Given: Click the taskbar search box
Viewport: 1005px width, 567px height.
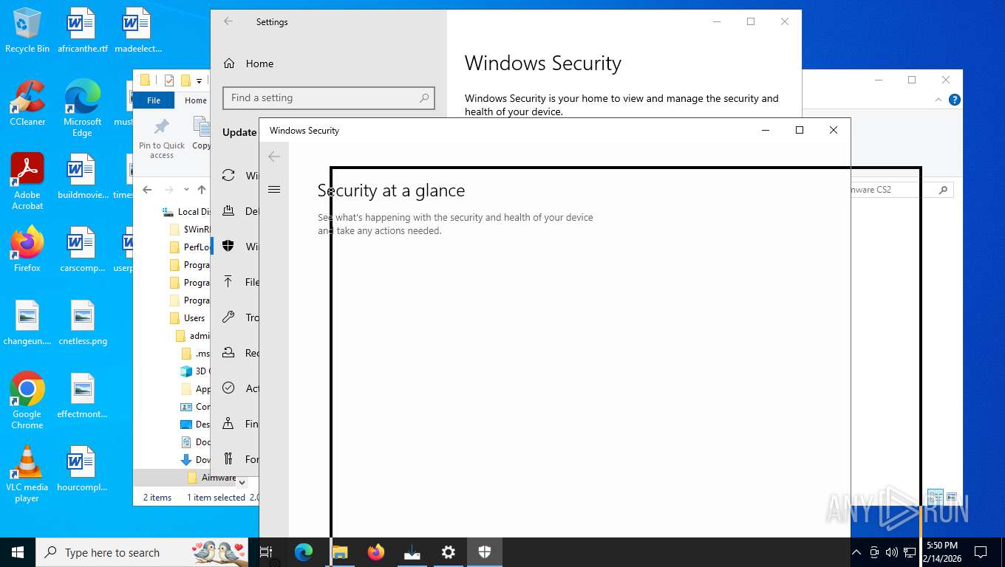Looking at the screenshot, I should pyautogui.click(x=142, y=552).
